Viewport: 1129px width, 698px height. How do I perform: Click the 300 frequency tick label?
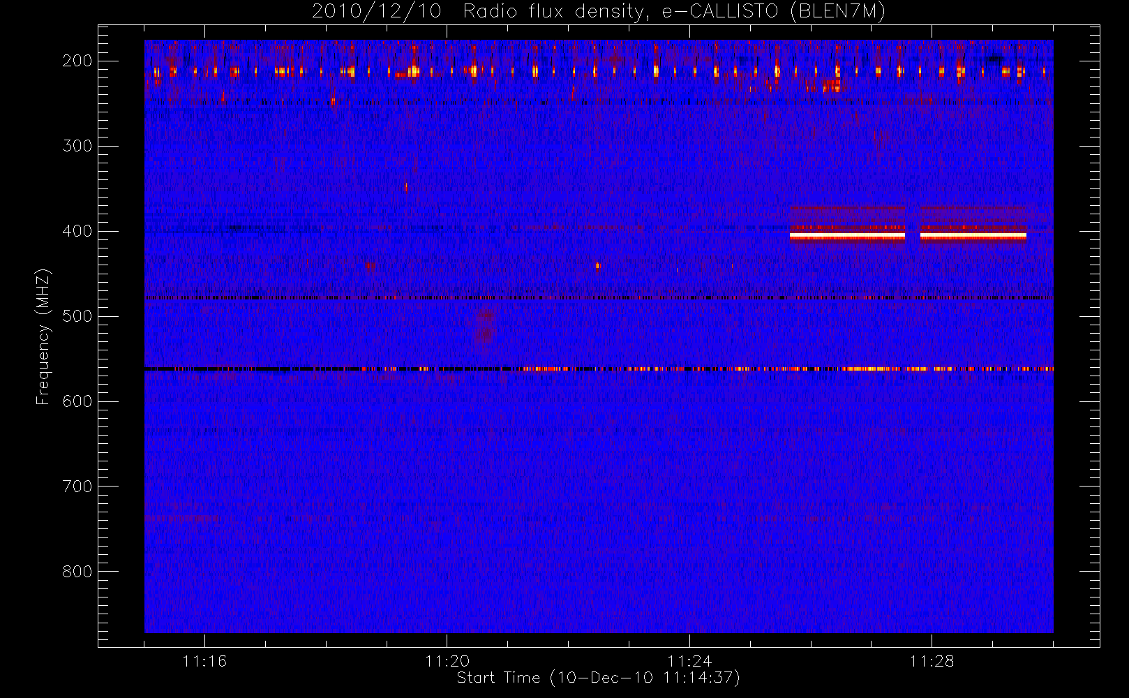click(77, 146)
